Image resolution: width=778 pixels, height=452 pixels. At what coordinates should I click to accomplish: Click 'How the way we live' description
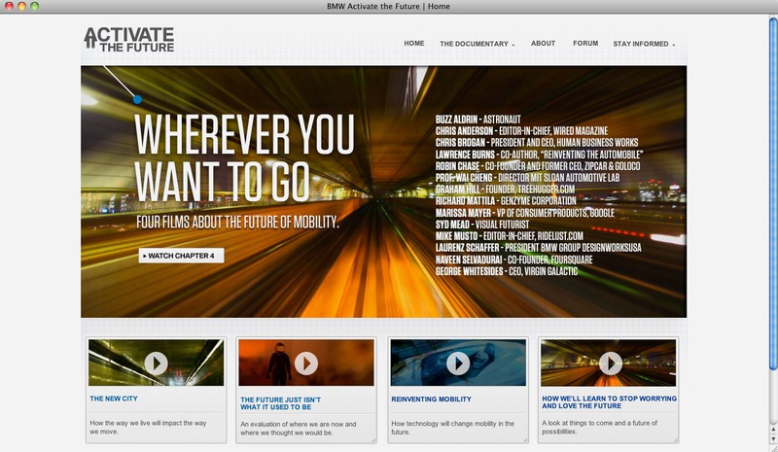pos(148,427)
